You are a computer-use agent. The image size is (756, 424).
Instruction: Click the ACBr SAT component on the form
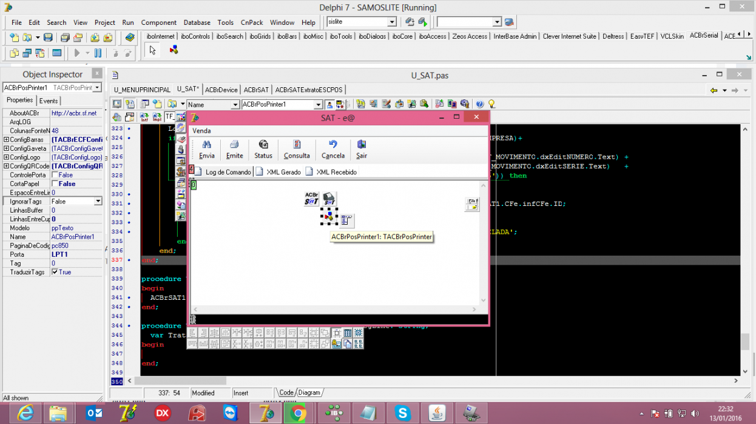tap(312, 199)
